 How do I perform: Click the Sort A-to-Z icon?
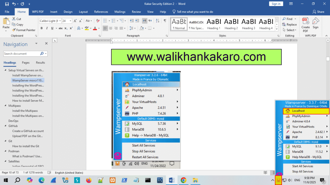point(157,21)
